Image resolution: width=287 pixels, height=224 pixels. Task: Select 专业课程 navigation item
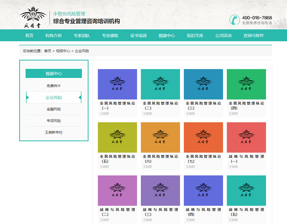tap(110, 35)
